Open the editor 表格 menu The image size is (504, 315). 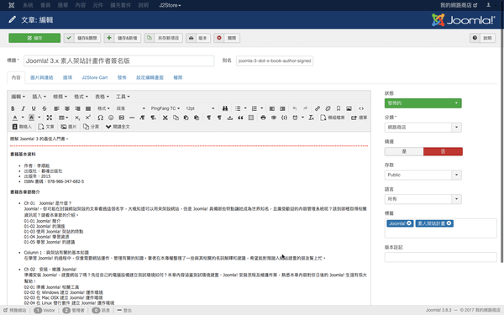tap(102, 97)
